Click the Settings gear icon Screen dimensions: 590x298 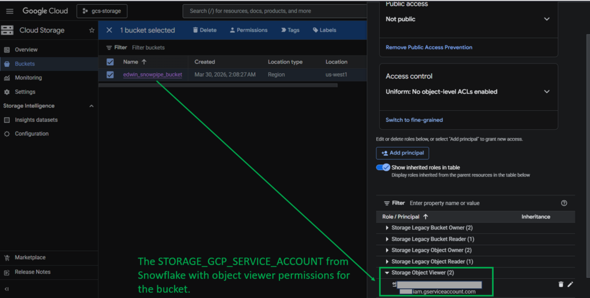click(7, 92)
